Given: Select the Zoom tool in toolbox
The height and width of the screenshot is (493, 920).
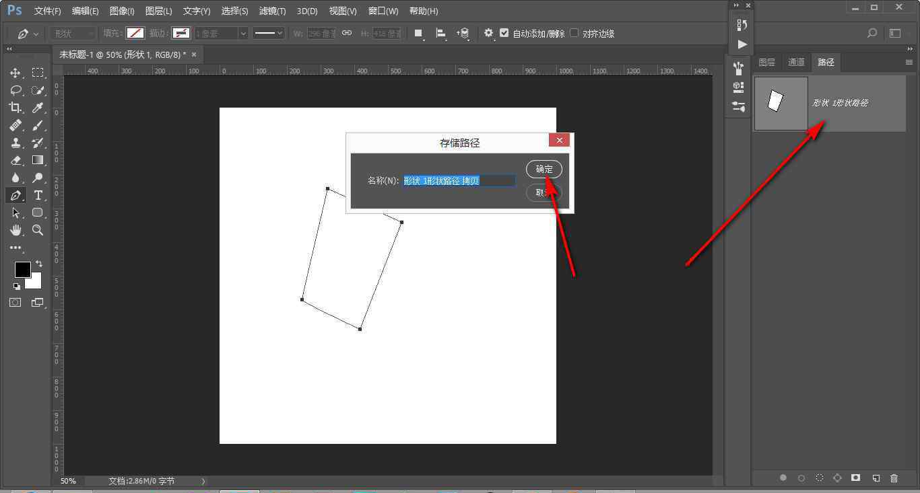Looking at the screenshot, I should (38, 230).
